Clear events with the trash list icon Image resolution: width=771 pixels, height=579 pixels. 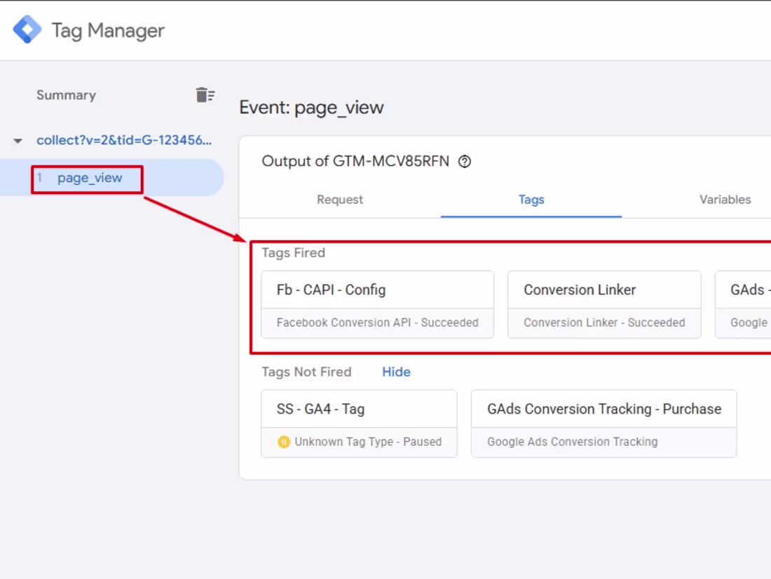[205, 95]
